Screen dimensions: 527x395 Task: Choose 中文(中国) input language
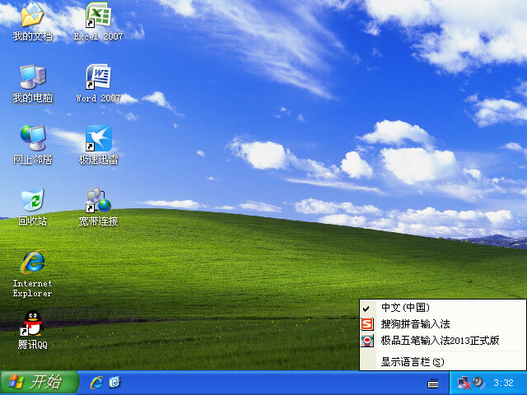pos(442,307)
